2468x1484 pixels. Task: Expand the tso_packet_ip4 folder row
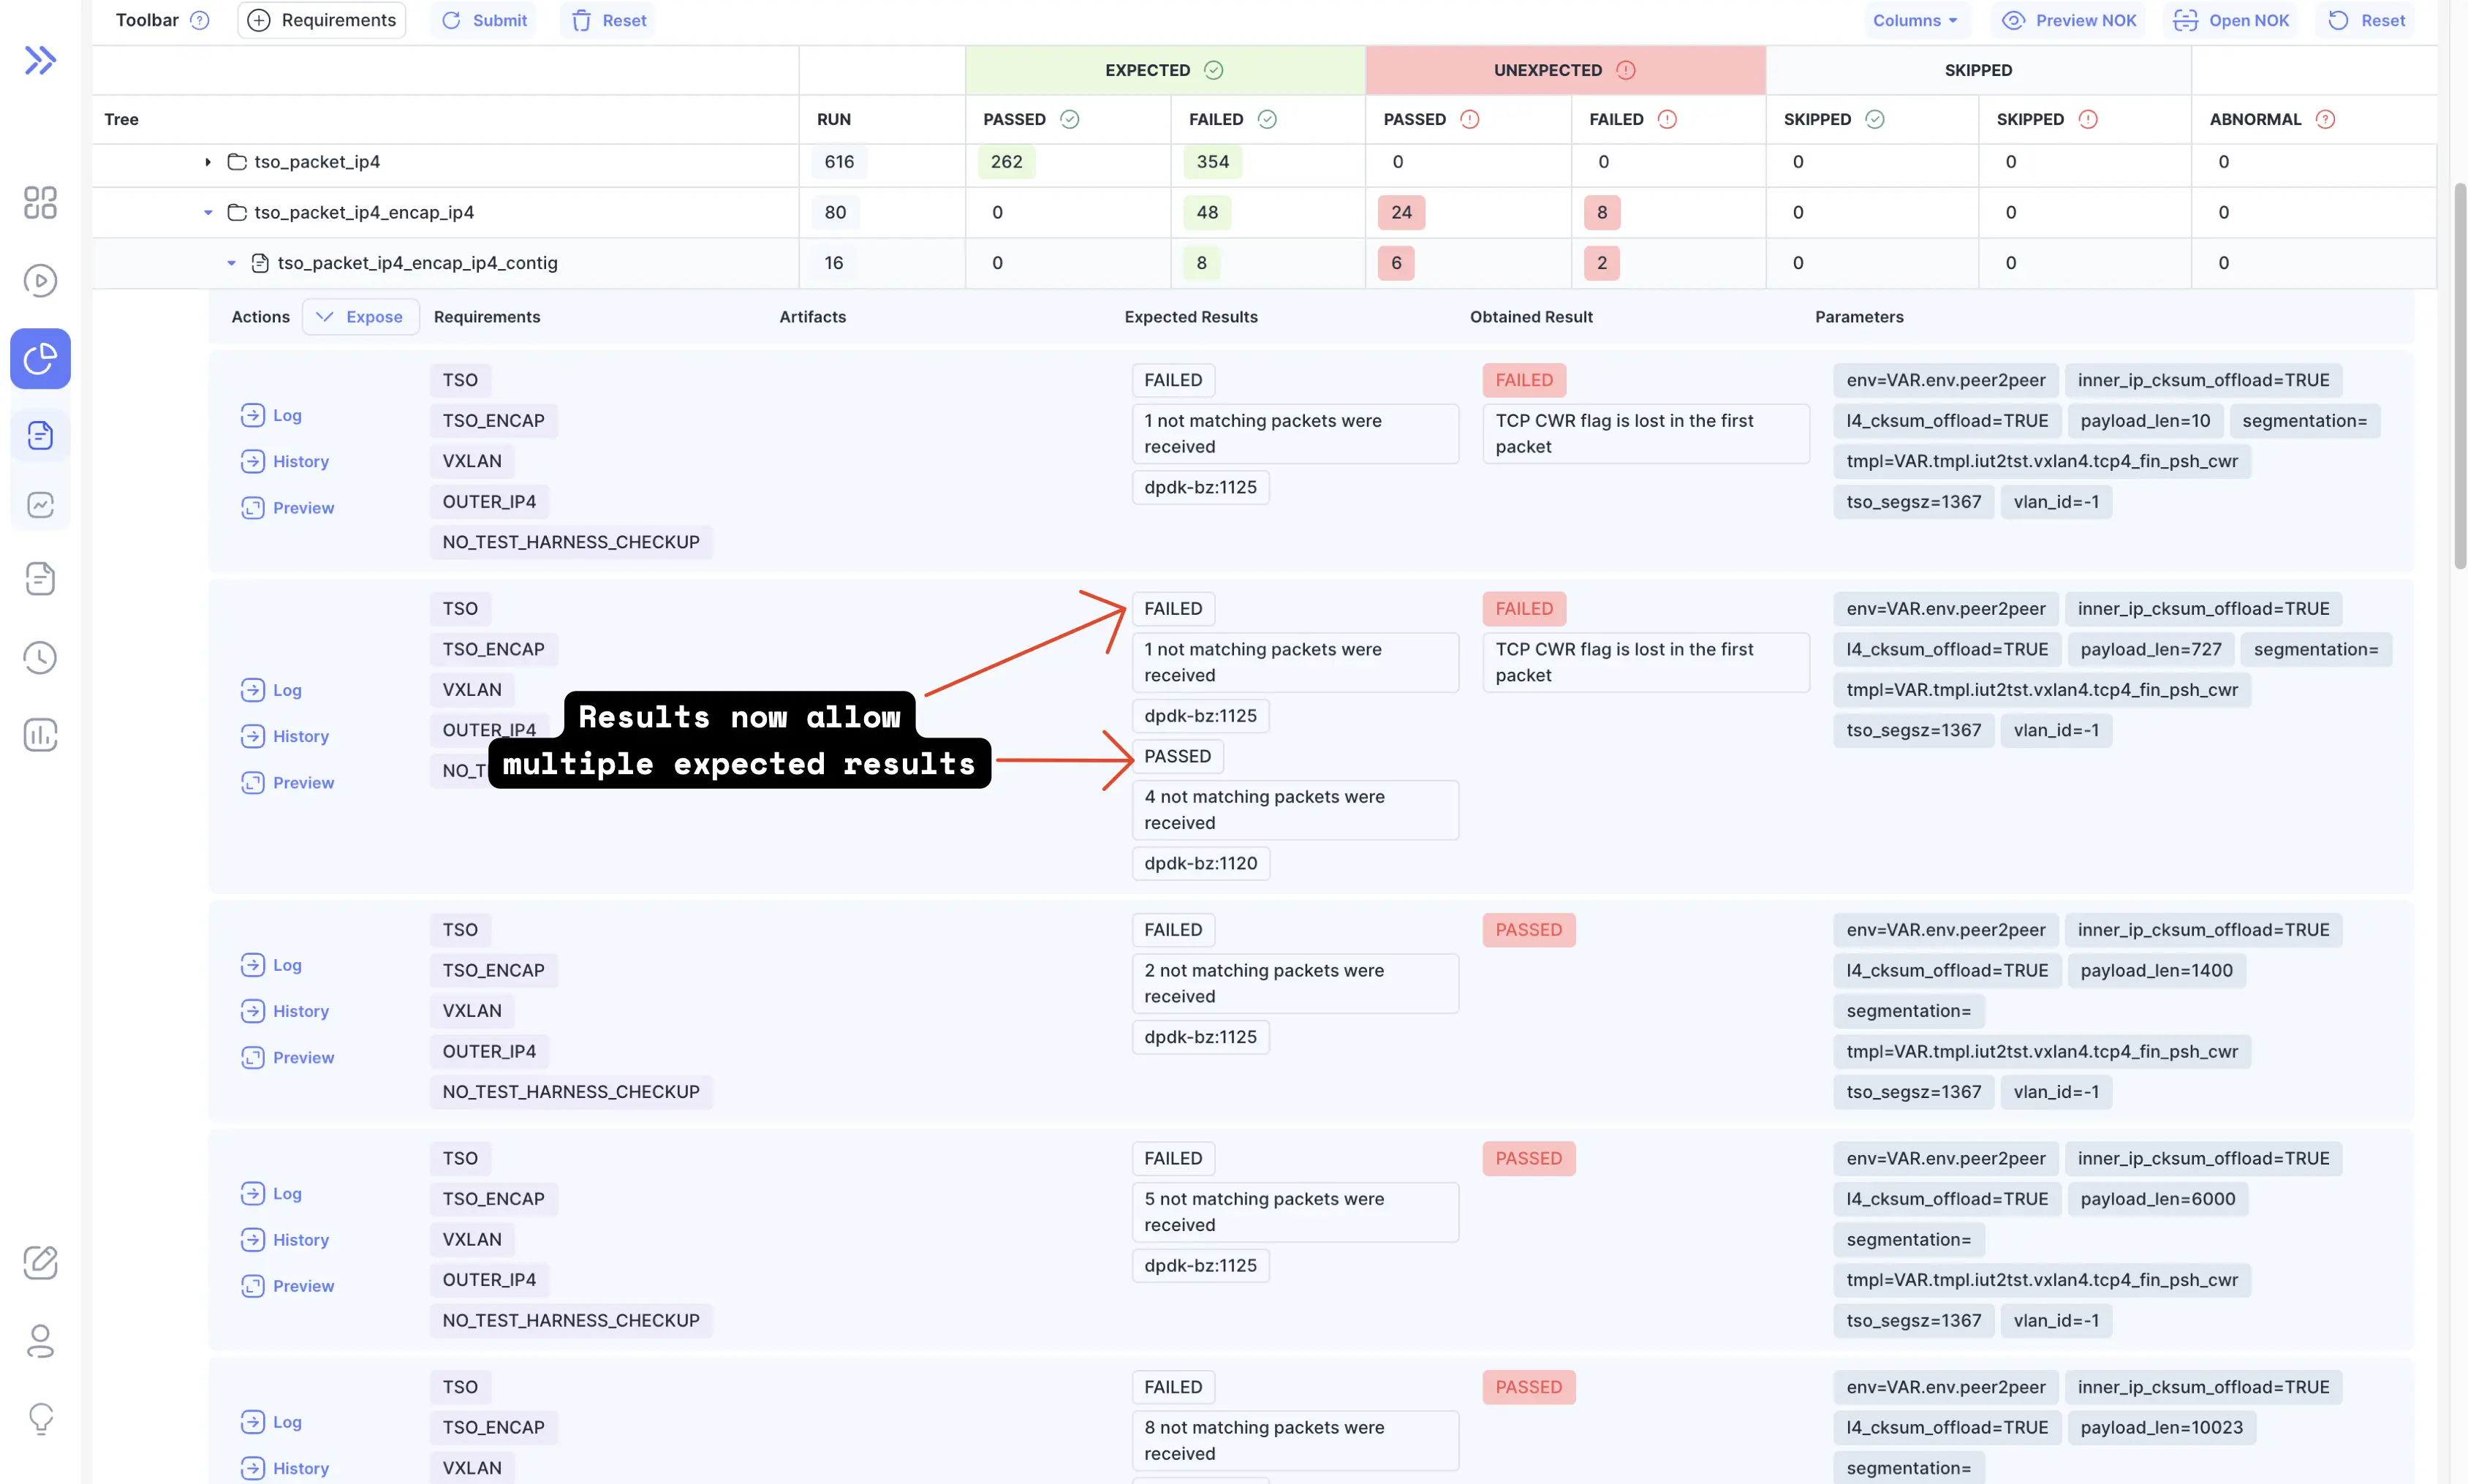tap(208, 162)
